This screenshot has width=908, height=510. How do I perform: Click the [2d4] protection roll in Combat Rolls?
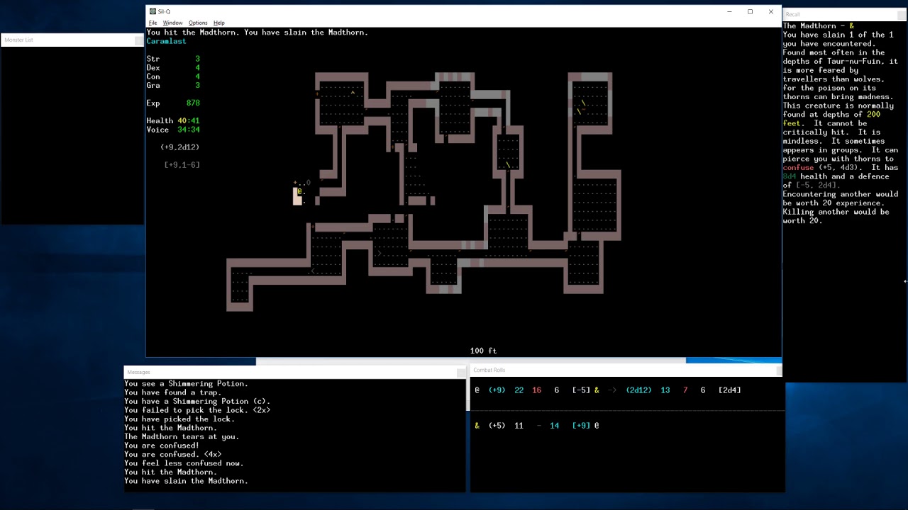[x=729, y=390]
